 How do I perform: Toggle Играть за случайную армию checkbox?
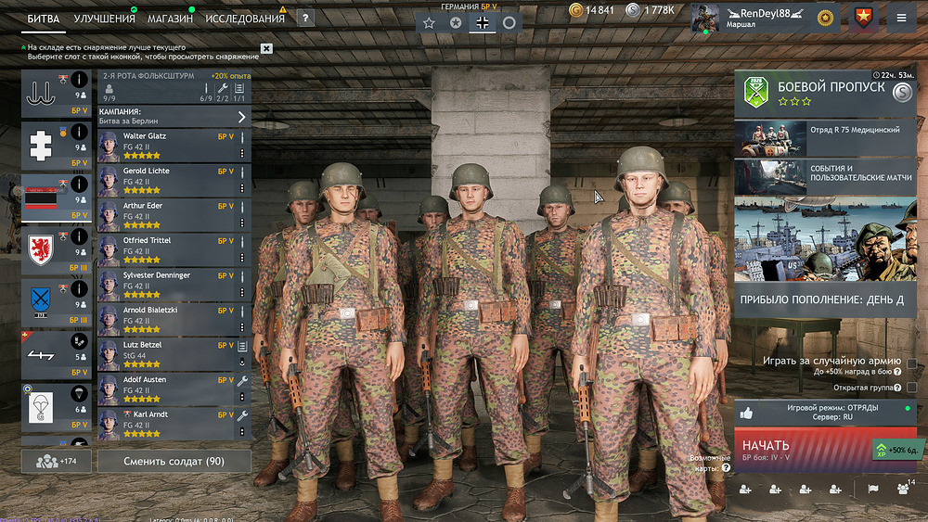click(x=911, y=363)
